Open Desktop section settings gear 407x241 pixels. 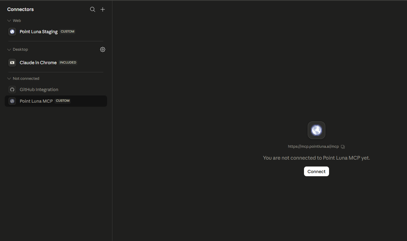click(x=103, y=49)
